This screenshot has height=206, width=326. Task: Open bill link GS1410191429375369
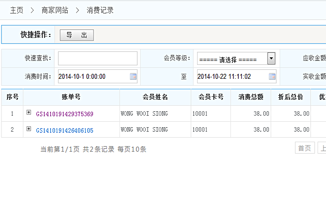[x=65, y=114]
